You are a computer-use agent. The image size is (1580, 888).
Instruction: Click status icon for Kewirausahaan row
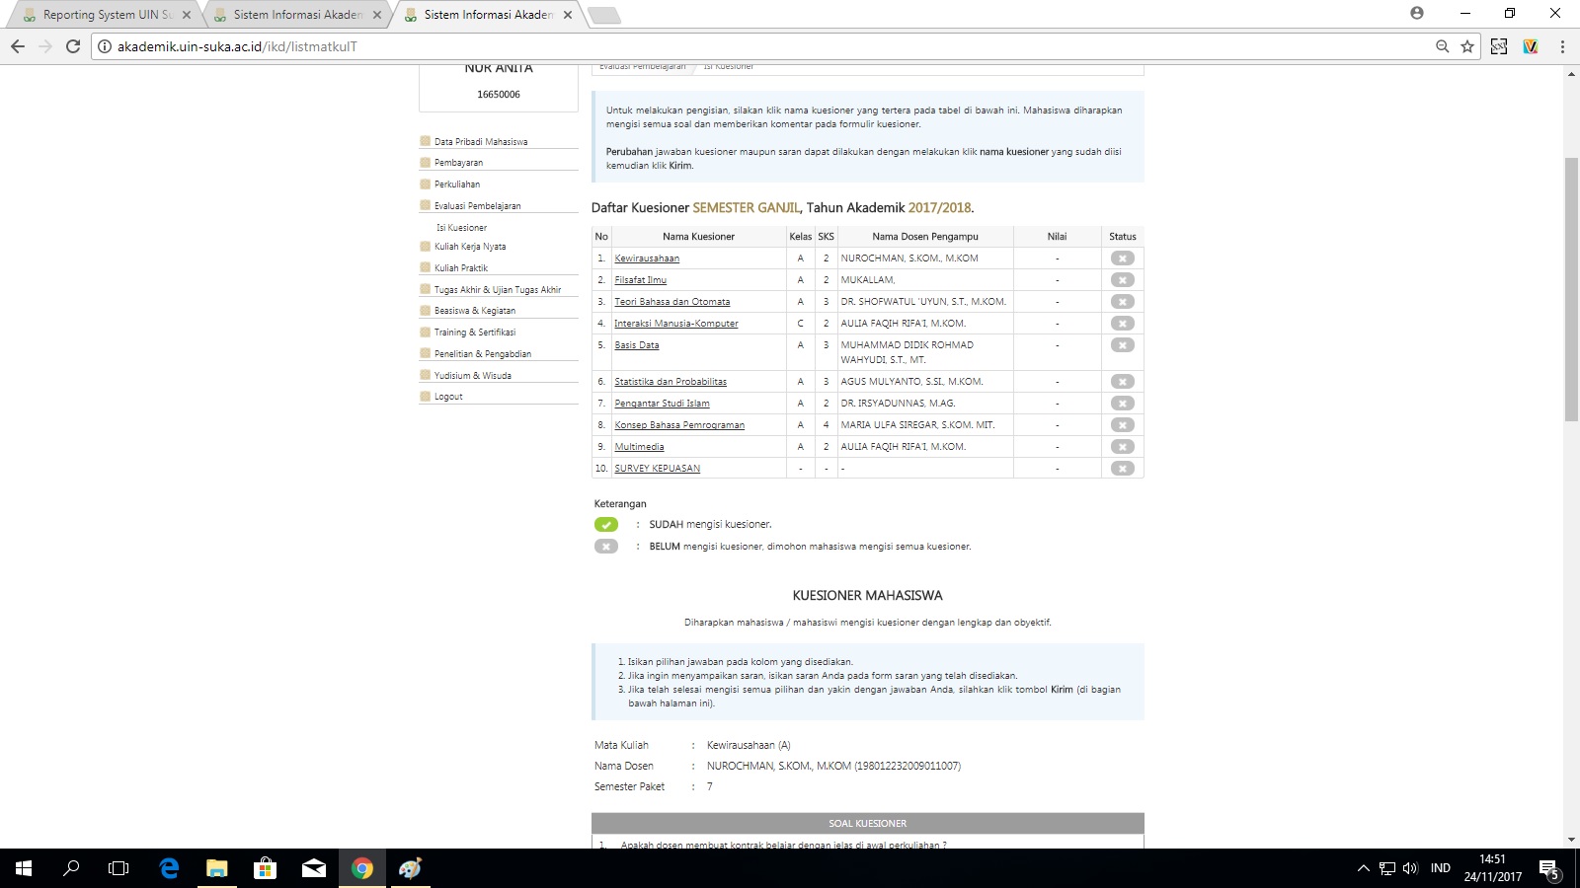pyautogui.click(x=1122, y=259)
